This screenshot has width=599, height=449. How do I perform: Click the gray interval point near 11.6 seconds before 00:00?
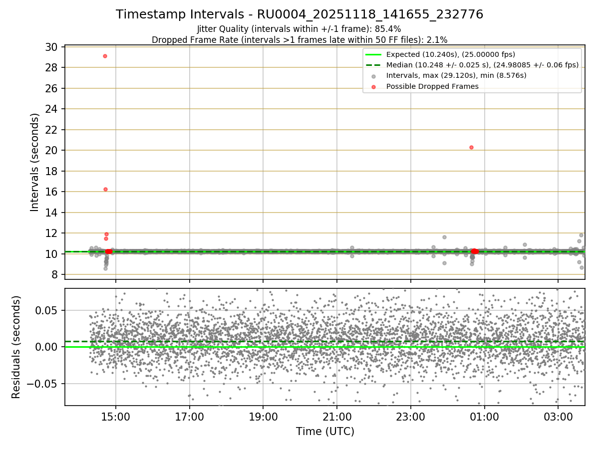(444, 237)
